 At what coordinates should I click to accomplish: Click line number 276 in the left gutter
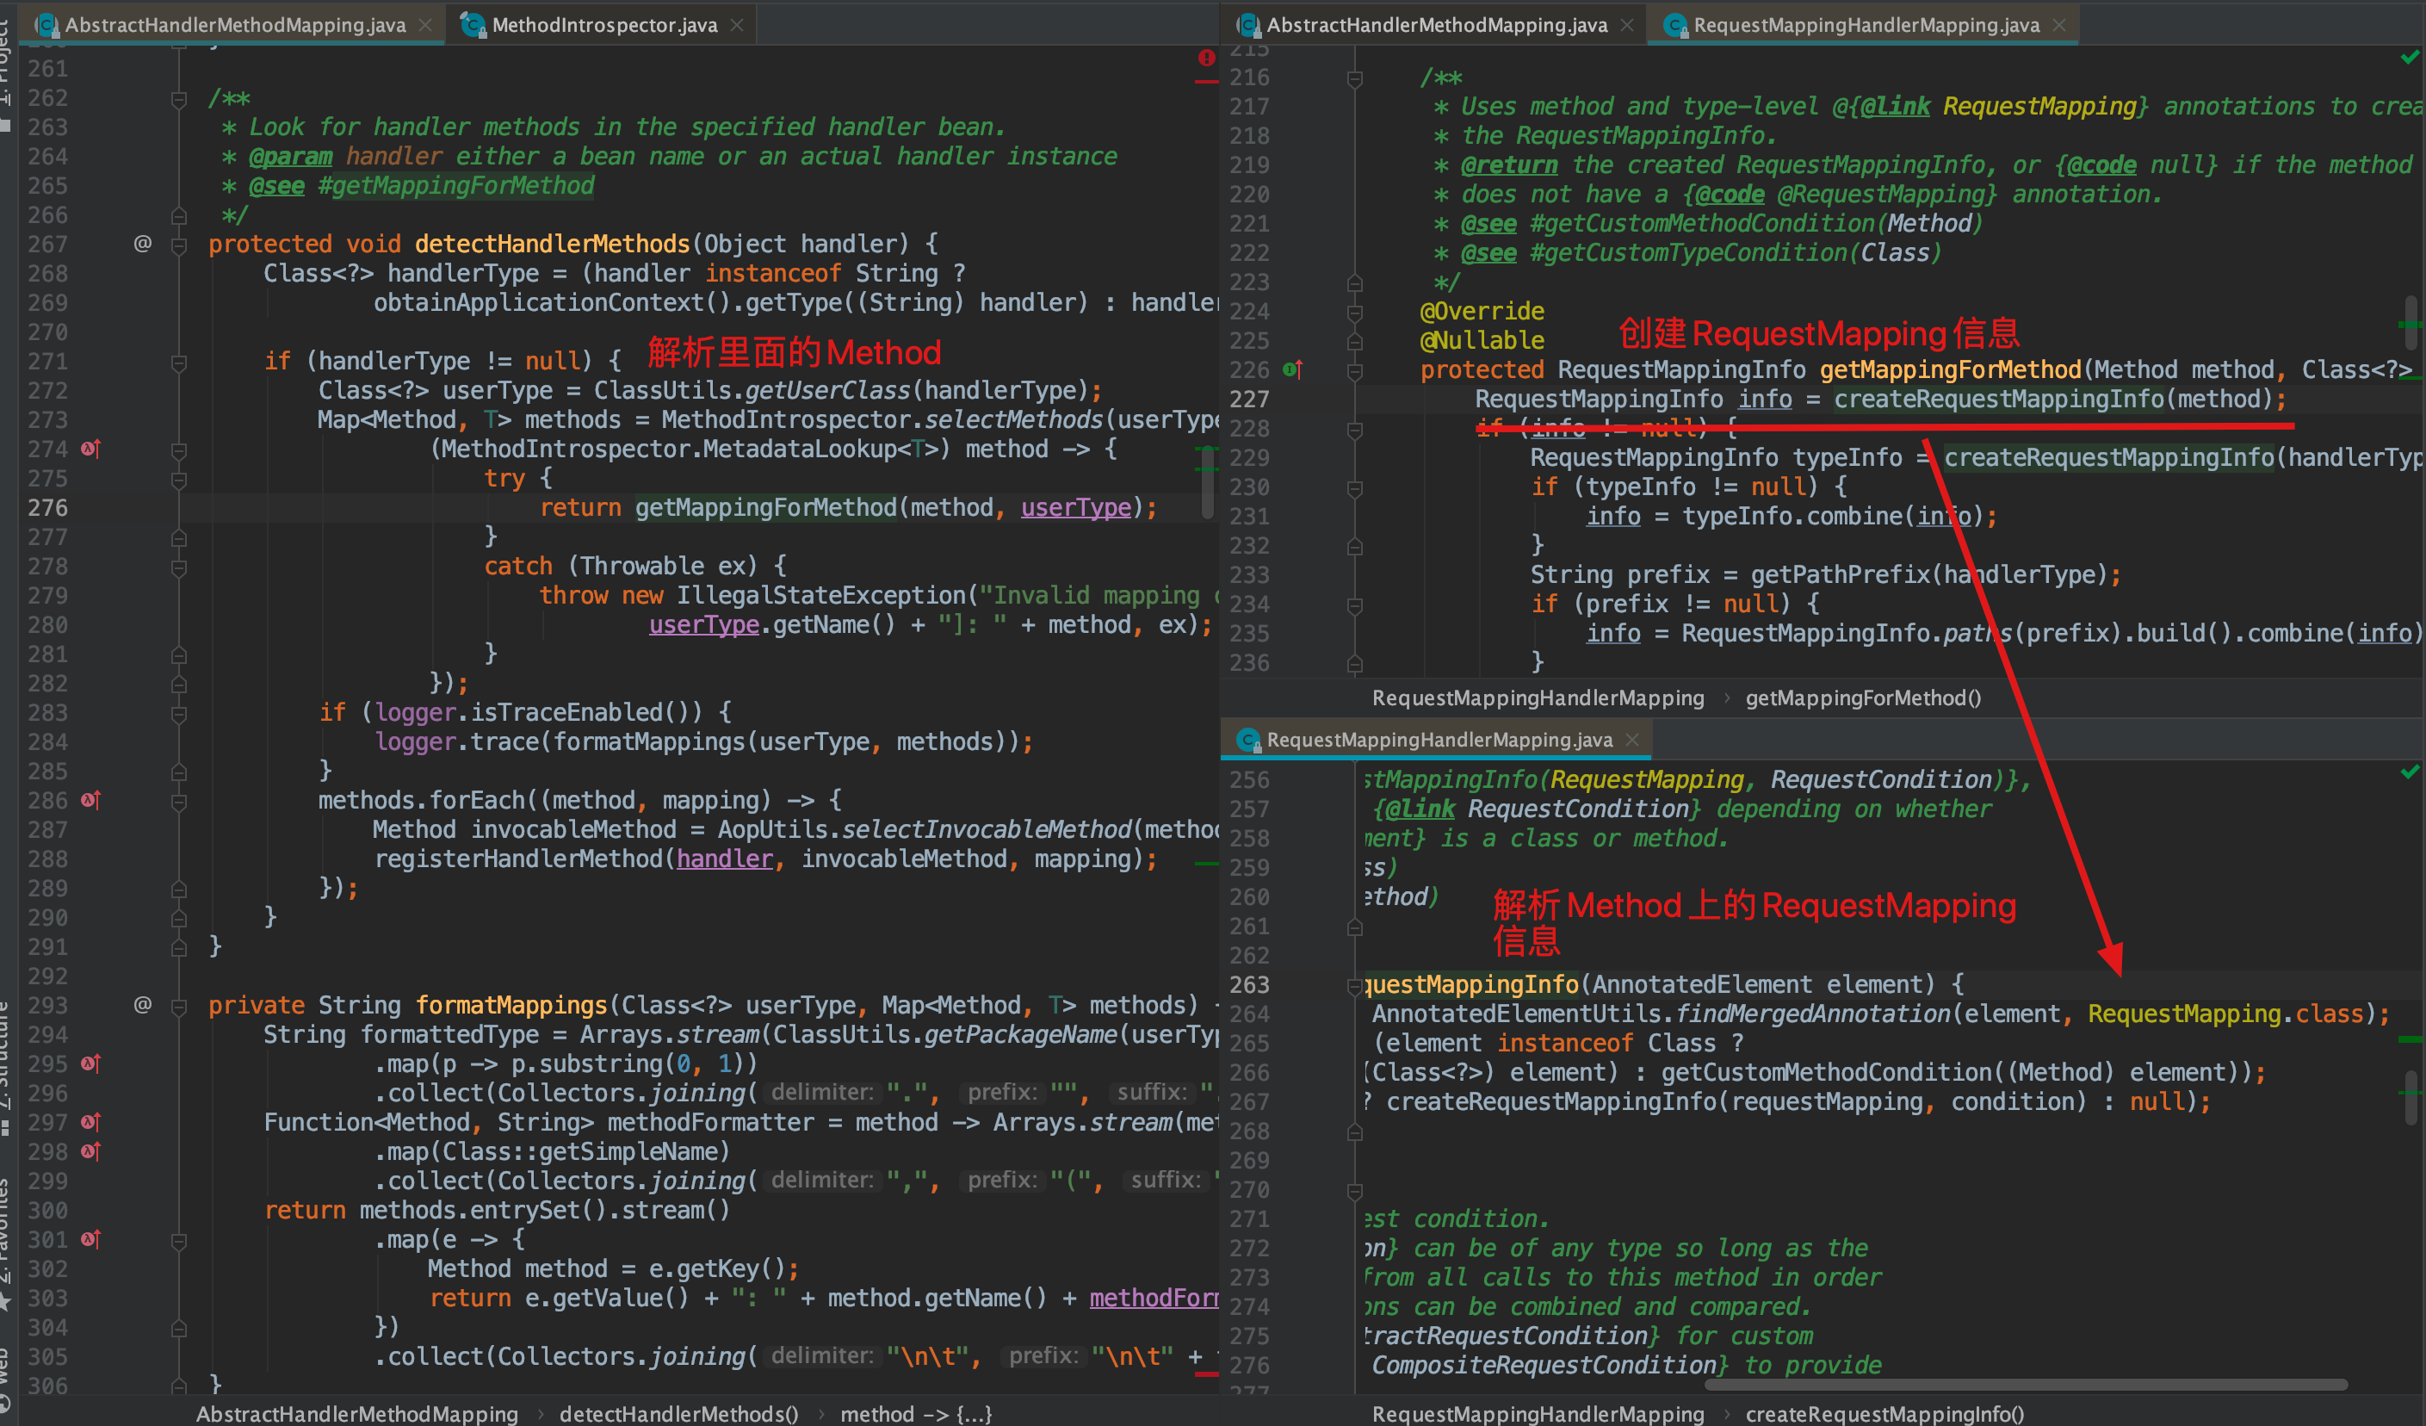[48, 507]
